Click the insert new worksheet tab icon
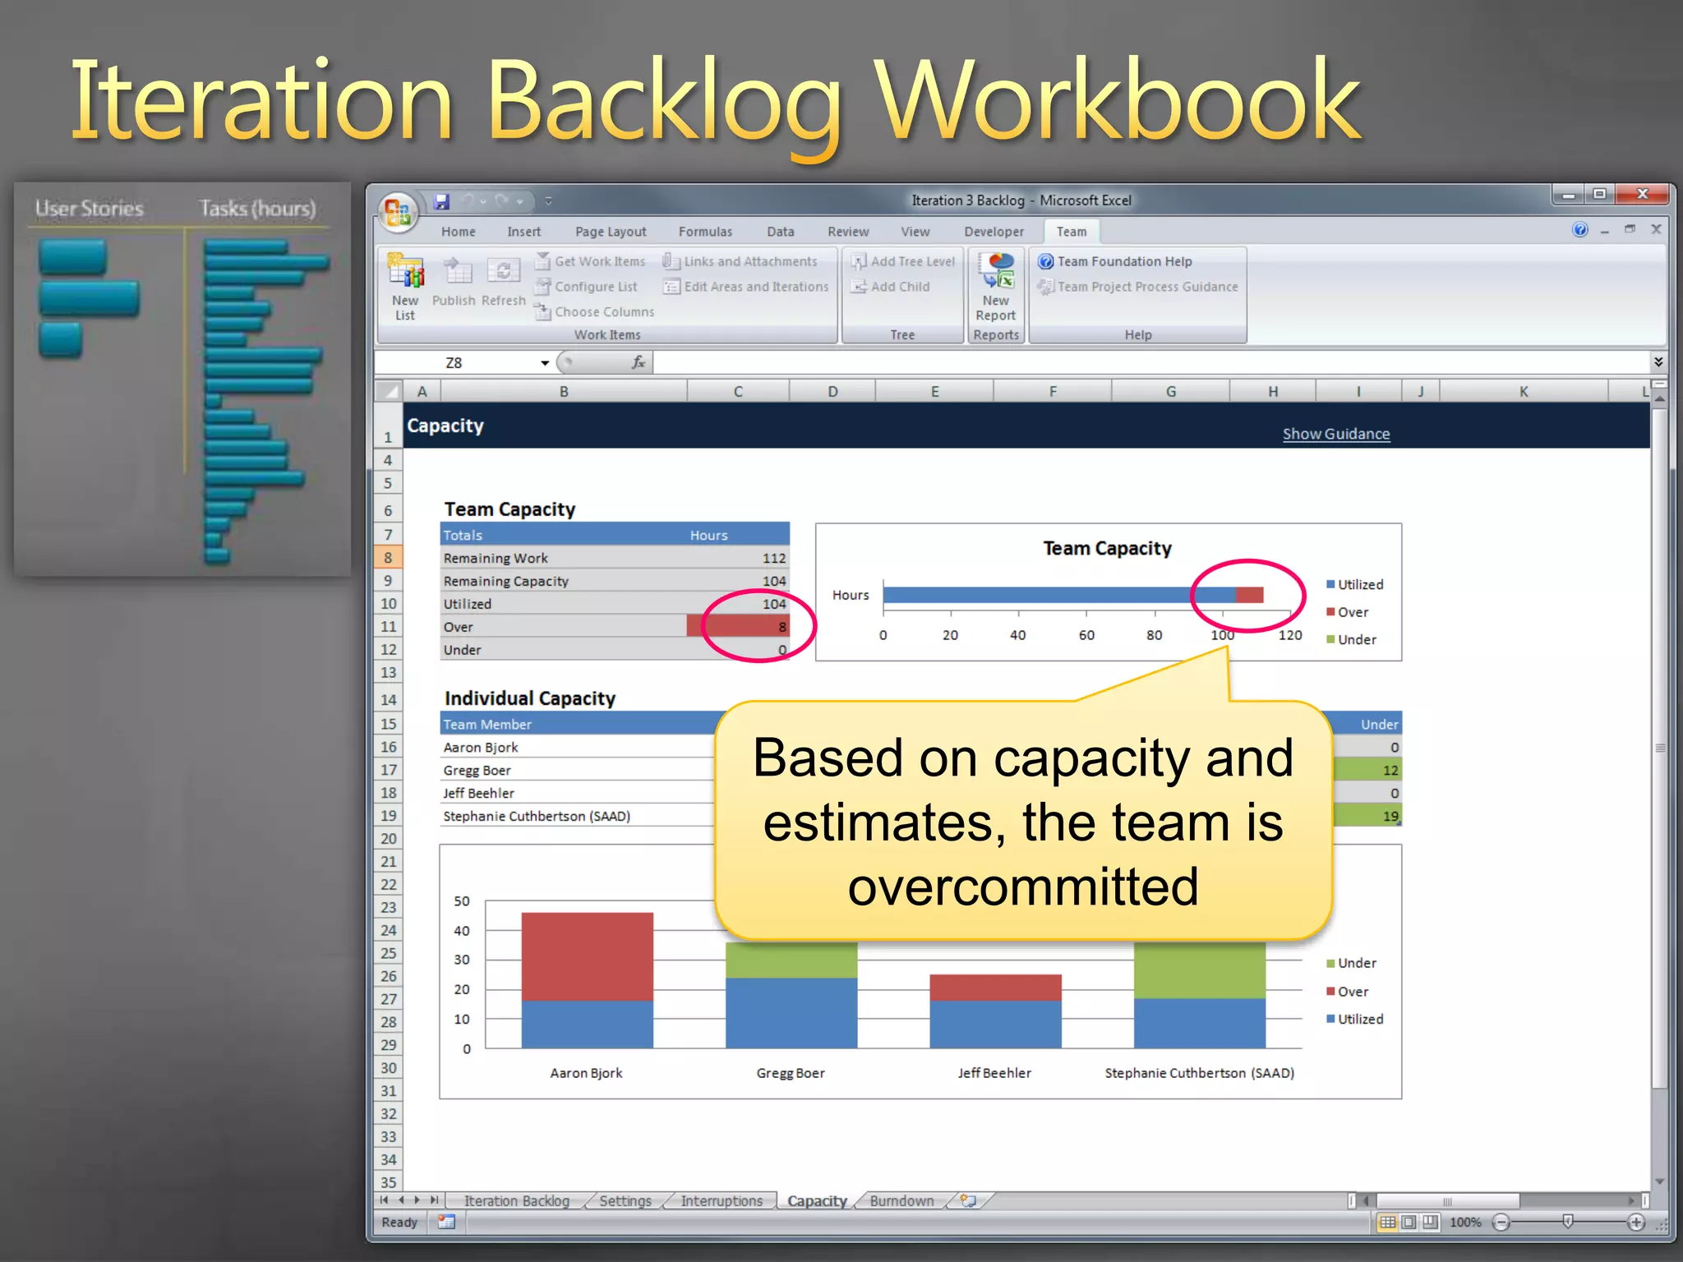This screenshot has width=1683, height=1262. pos(969,1200)
